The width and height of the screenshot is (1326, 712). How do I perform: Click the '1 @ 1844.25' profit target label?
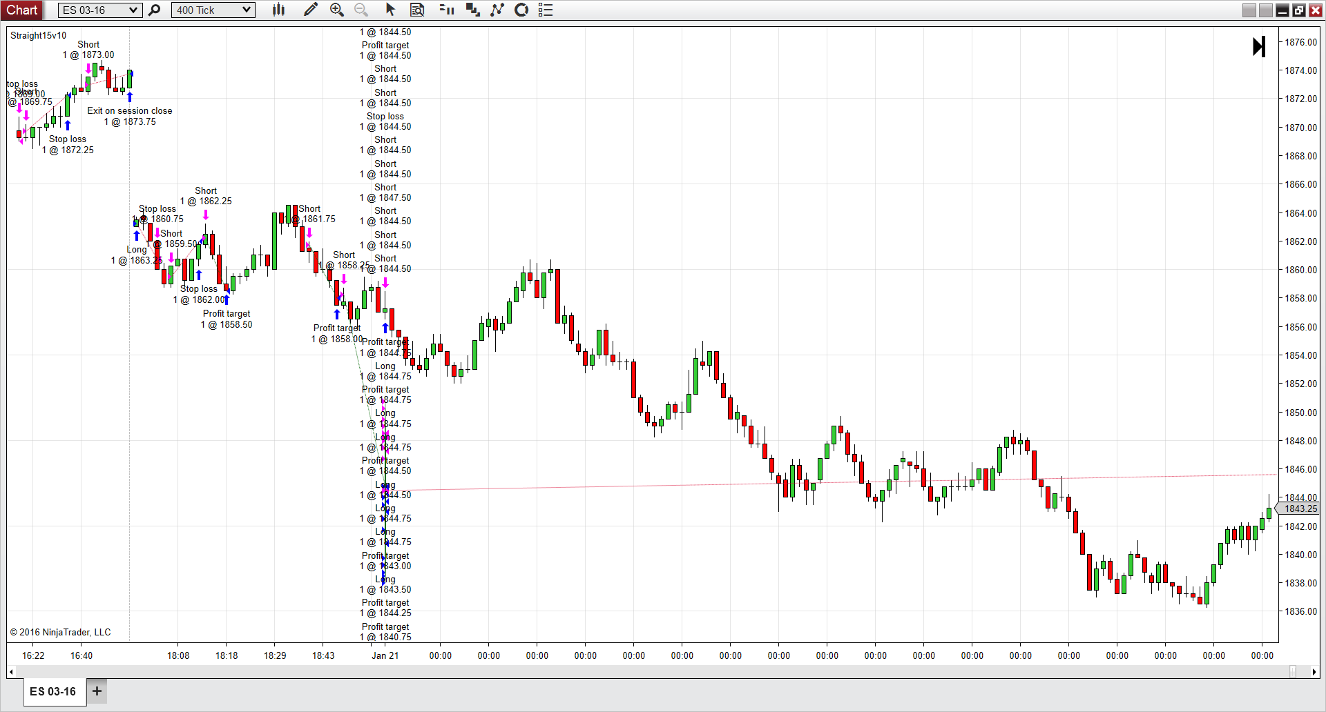pyautogui.click(x=385, y=613)
